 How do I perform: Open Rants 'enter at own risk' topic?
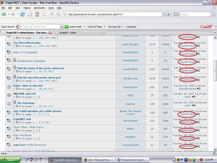29,85
